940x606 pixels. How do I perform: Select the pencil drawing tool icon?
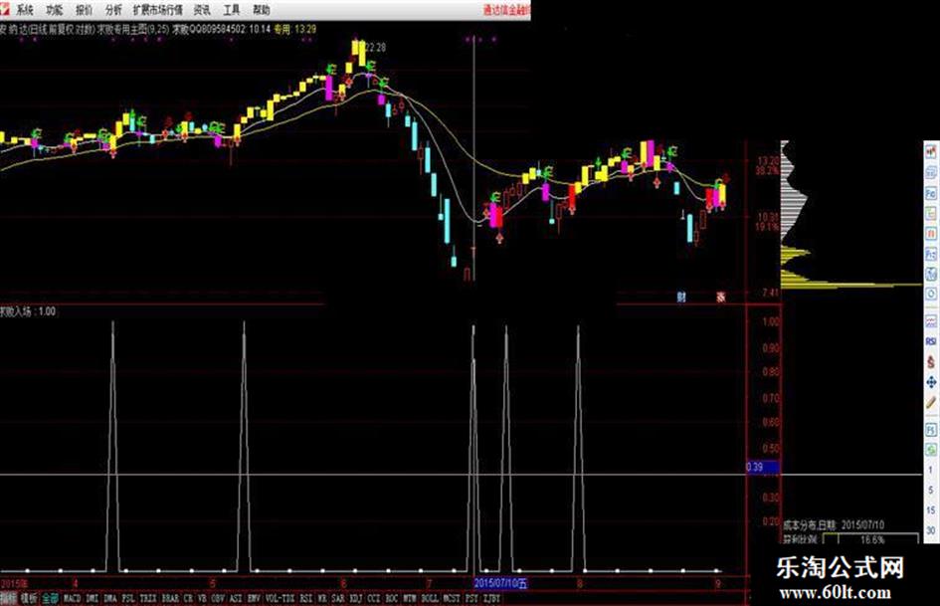point(931,403)
